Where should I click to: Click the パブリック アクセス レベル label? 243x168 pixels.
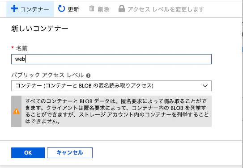pos(47,76)
